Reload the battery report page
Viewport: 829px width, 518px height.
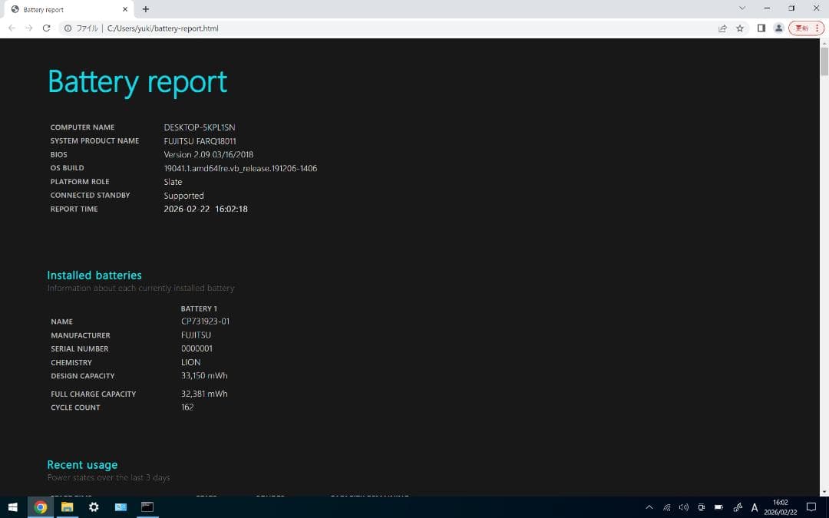click(x=47, y=28)
